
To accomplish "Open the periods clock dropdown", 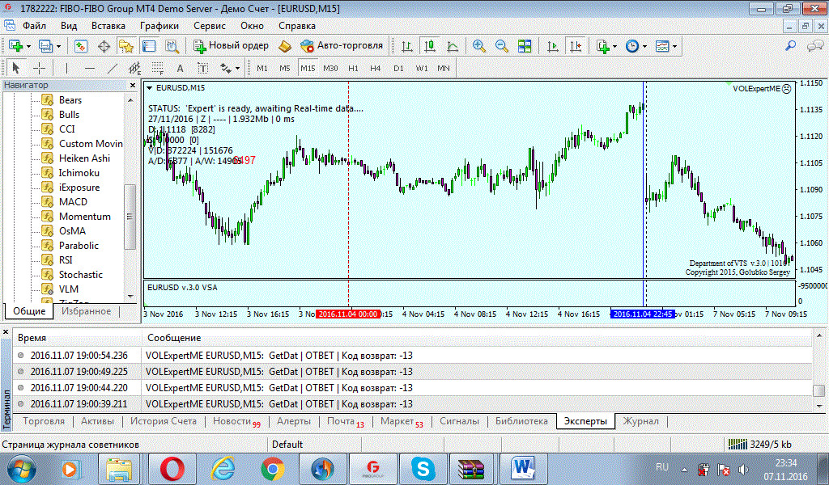I will (636, 46).
